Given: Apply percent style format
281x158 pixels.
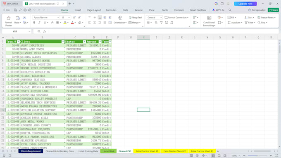Looking at the screenshot, I should tap(156, 23).
